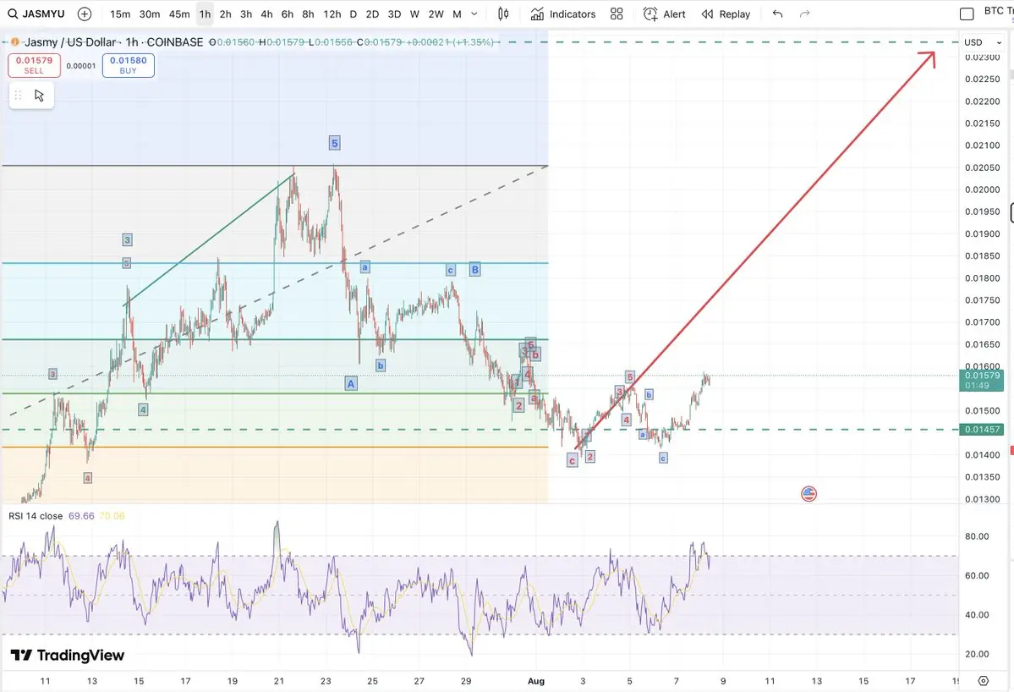Image resolution: width=1014 pixels, height=692 pixels.
Task: Click the 0.01579 SELL button
Action: [x=35, y=65]
